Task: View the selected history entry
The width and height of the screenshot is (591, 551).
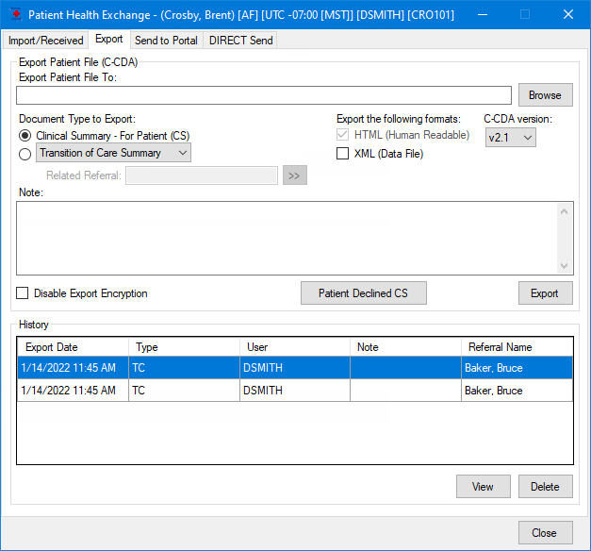Action: click(483, 487)
